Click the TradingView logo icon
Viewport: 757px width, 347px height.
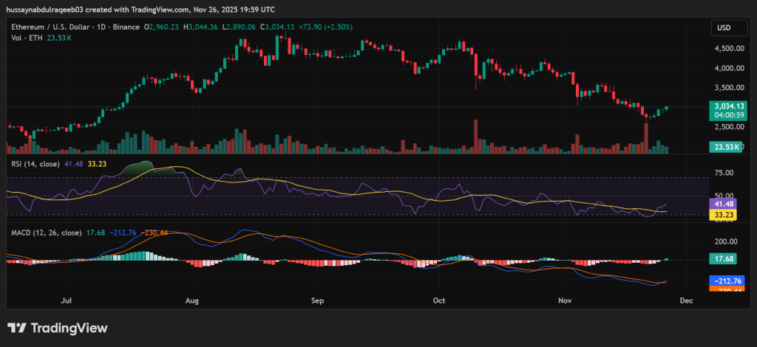point(17,328)
